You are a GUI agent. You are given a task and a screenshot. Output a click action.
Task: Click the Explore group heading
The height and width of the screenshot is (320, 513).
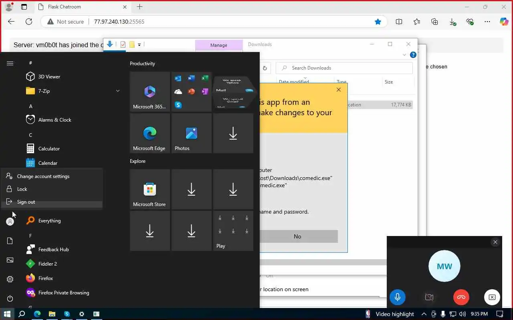(137, 161)
